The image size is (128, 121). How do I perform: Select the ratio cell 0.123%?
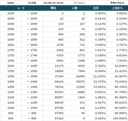[96, 24]
